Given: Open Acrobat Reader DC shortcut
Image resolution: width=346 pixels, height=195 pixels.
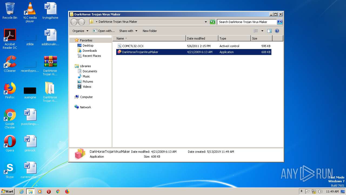Looking at the screenshot, I should [x=10, y=39].
